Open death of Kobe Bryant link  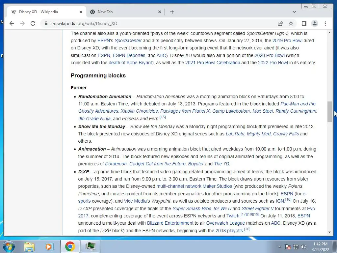[130, 63]
